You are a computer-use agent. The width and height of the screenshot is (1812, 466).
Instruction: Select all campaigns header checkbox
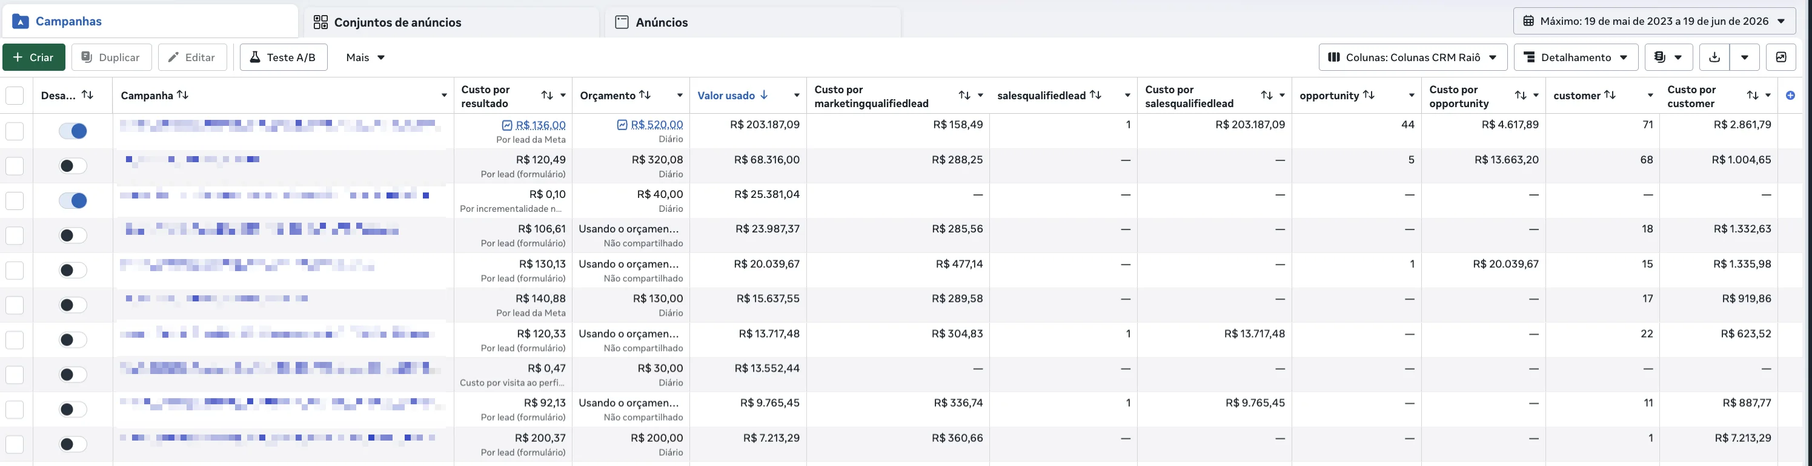pyautogui.click(x=14, y=96)
